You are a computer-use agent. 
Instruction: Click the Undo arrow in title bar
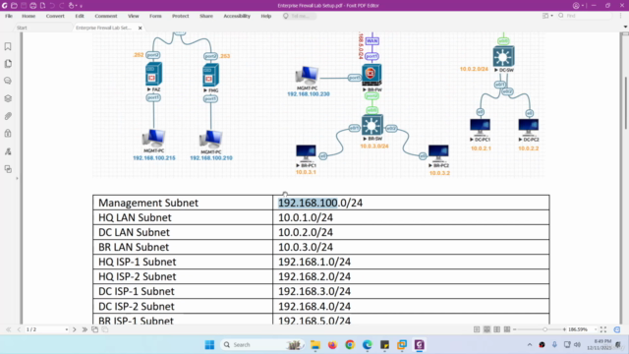tap(52, 6)
